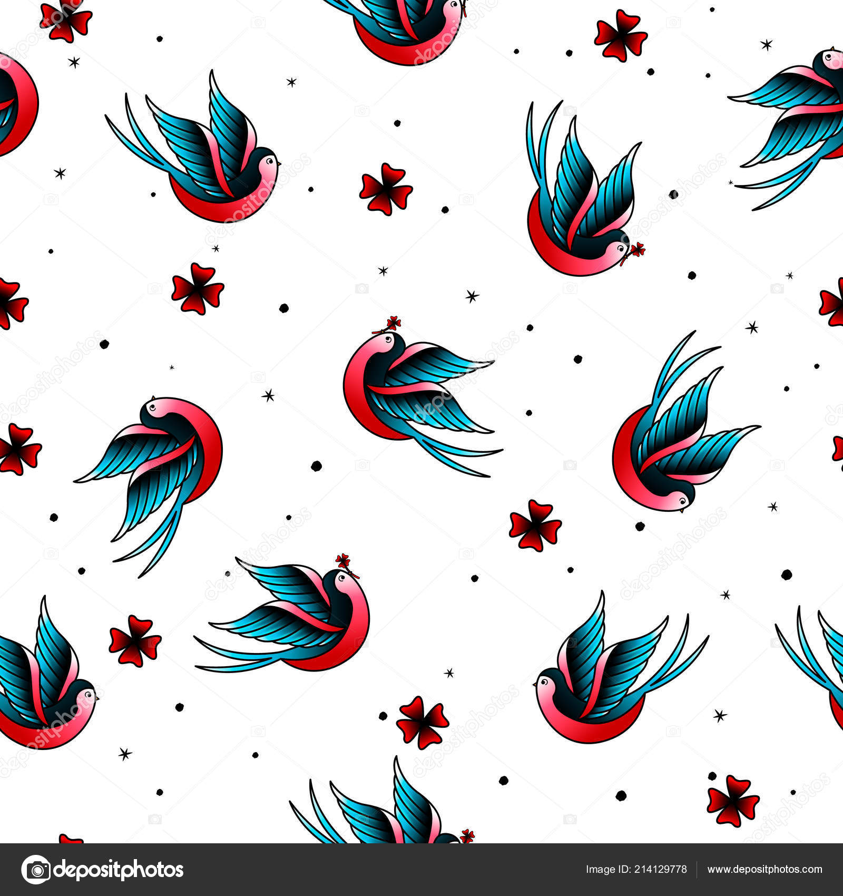This screenshot has height=896, width=843.
Task: Click the Image ID: 214129778 text
Action: (x=636, y=870)
